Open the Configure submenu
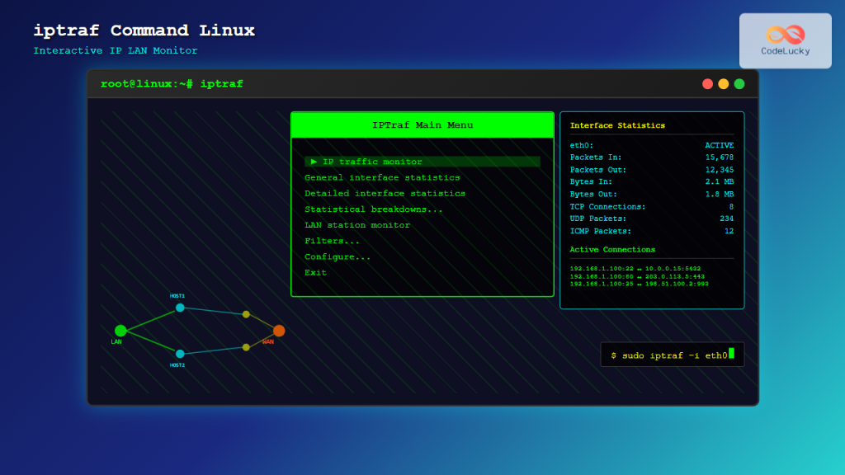 [338, 256]
